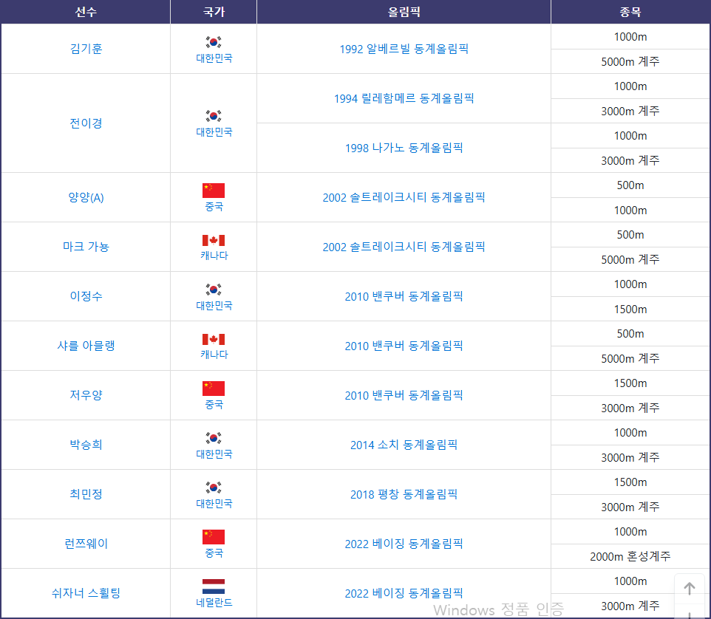711x619 pixels.
Task: Open 2010 밴쿠버 link in 샤를 아믈랭 row
Action: click(x=404, y=346)
